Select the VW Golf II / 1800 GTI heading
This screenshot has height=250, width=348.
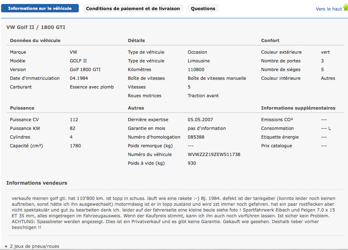tap(36, 27)
